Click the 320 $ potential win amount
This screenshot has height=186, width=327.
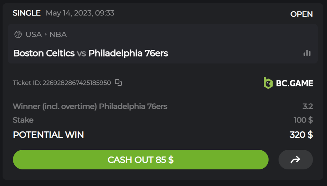click(301, 135)
